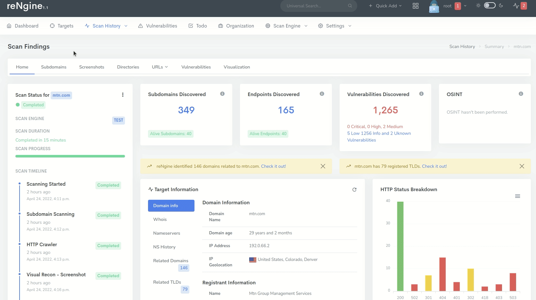
Task: Dismiss the related domains notification banner
Action: [x=323, y=166]
